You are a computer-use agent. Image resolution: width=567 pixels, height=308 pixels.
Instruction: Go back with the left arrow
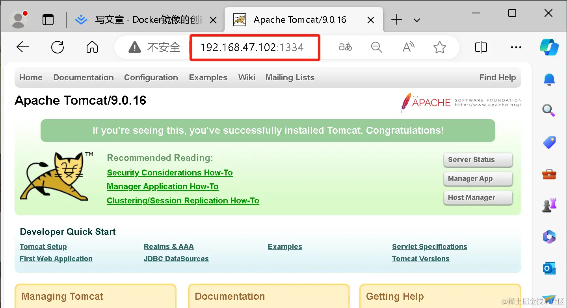23,47
